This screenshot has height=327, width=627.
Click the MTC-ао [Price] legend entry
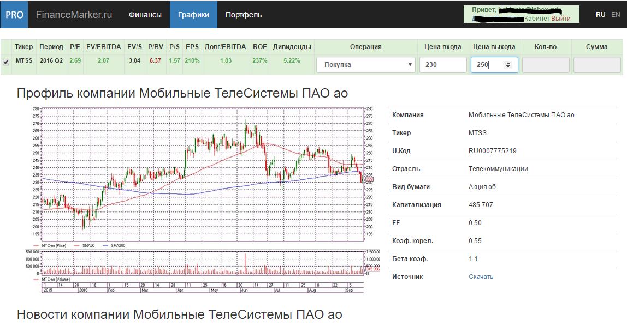[x=50, y=246]
